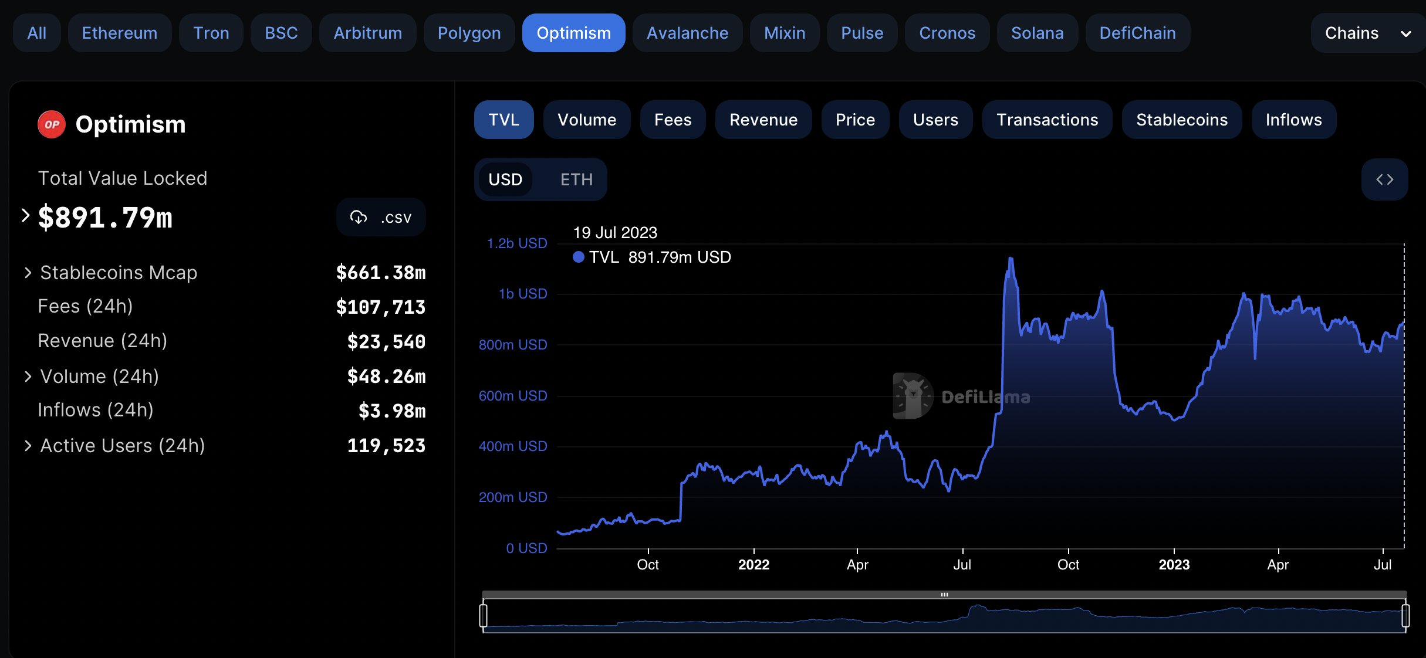The width and height of the screenshot is (1426, 658).
Task: Click the mini overview chart in range selector
Action: pyautogui.click(x=944, y=616)
